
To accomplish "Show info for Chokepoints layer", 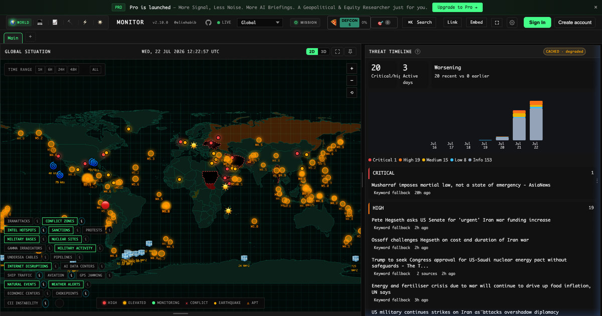I will tap(86, 293).
